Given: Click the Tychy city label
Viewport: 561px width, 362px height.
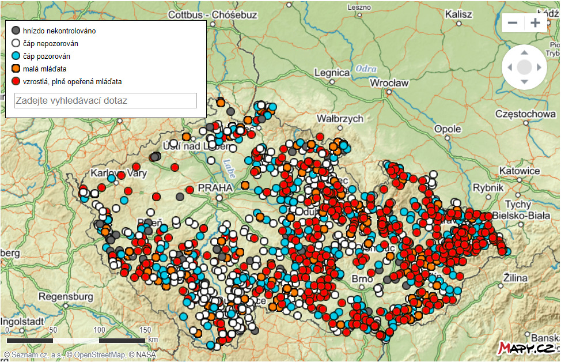Looking at the screenshot, I should pyautogui.click(x=518, y=205).
